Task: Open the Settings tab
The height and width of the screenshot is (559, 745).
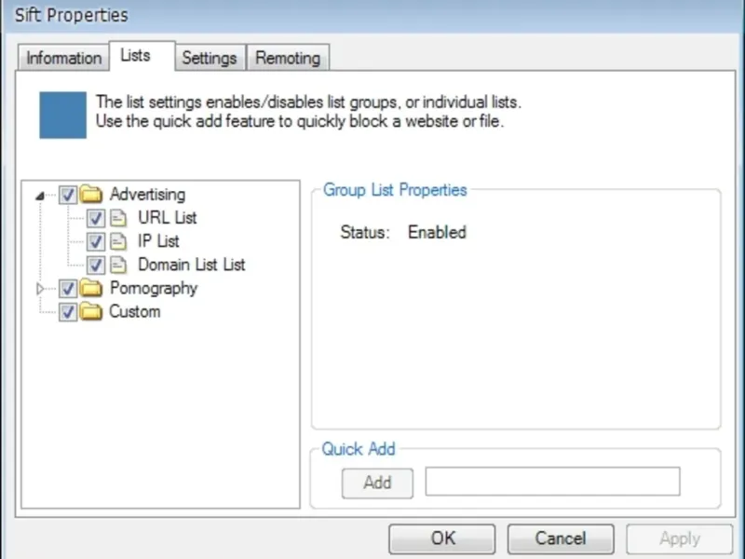Action: (x=209, y=58)
